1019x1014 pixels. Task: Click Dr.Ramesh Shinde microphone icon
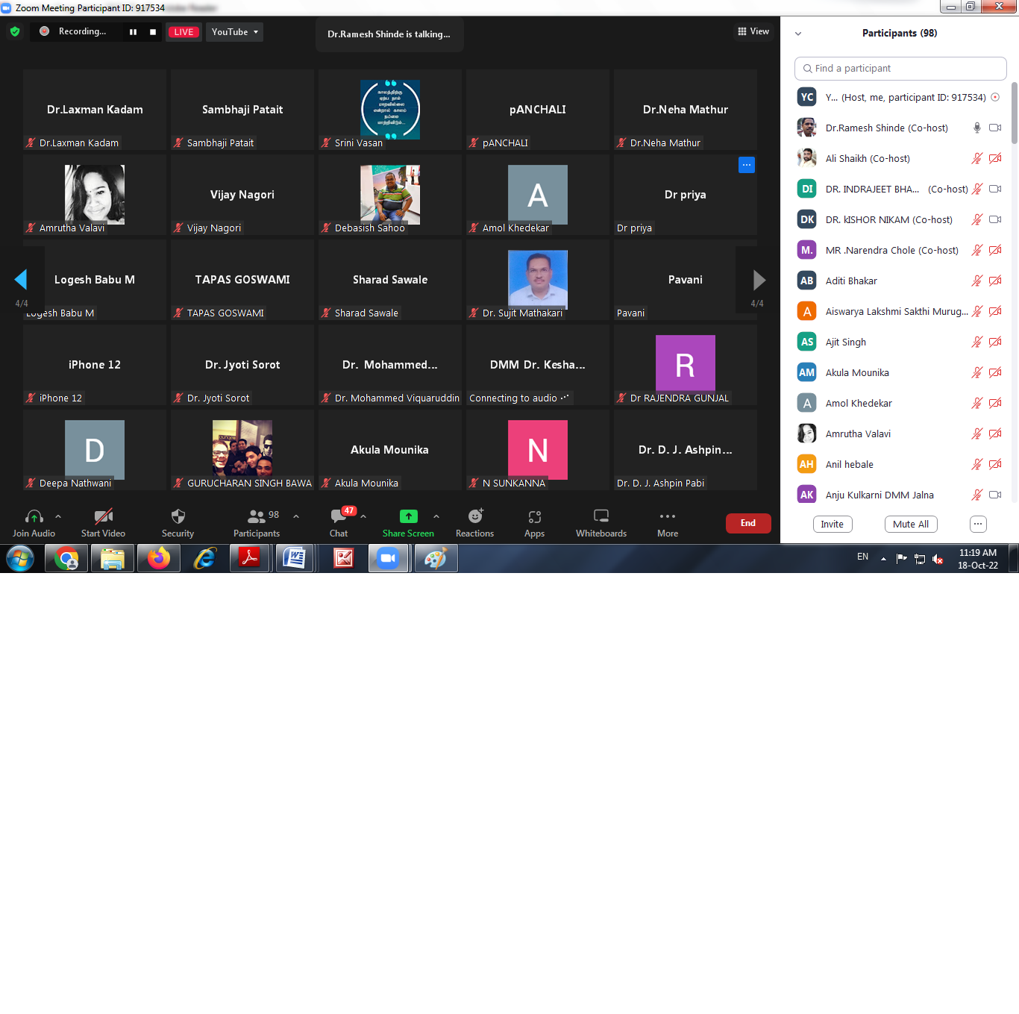point(976,128)
